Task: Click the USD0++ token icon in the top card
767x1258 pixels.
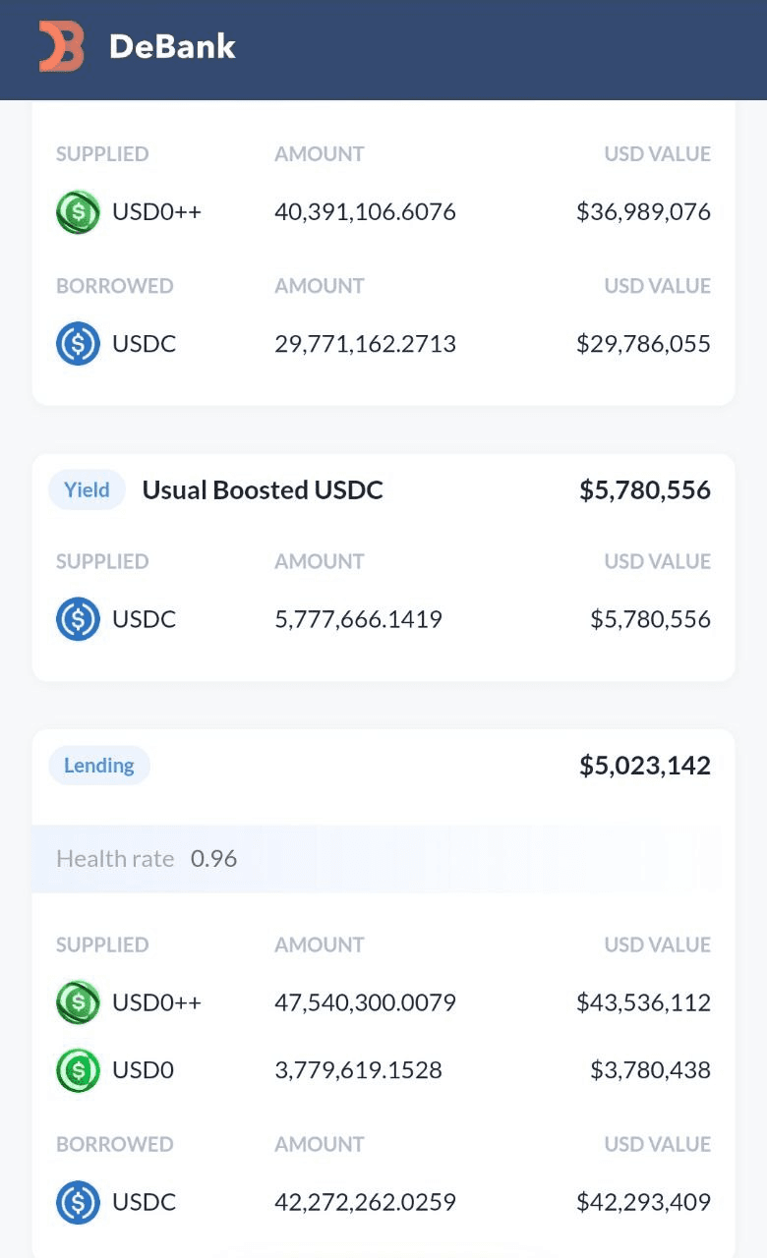Action: point(78,211)
